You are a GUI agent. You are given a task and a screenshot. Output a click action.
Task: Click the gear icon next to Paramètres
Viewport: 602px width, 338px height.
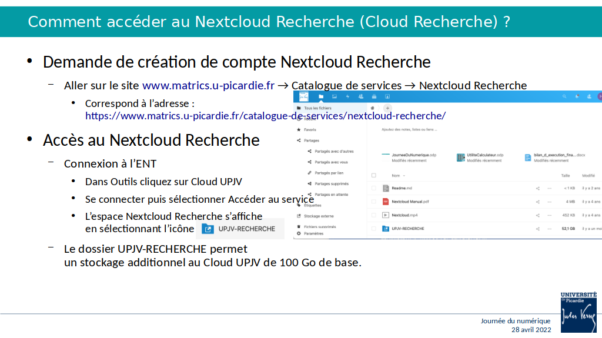pos(299,233)
